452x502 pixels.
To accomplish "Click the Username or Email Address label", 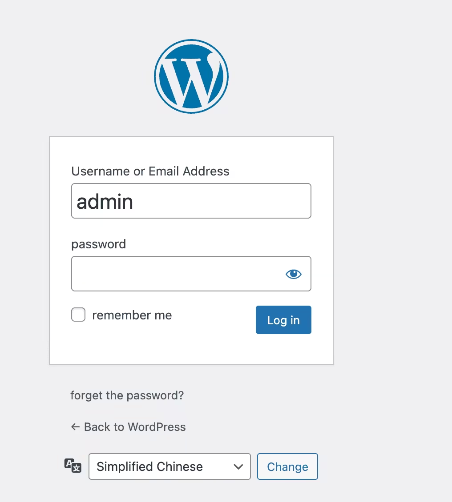I will (150, 171).
